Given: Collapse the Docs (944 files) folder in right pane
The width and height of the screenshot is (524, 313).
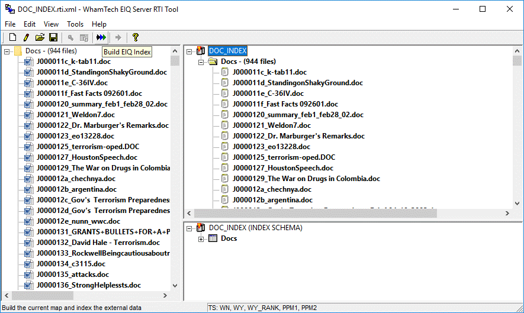Looking at the screenshot, I should click(201, 62).
